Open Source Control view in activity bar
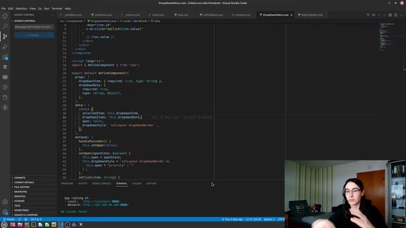Screen dimensions: 406x228 pos(5,37)
